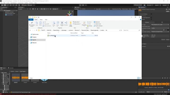Select the Scale tool in Unity toolbar

(x=11, y=5)
